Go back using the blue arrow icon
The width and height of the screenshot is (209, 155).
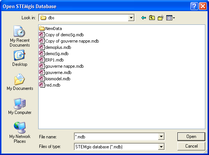pos(144,18)
